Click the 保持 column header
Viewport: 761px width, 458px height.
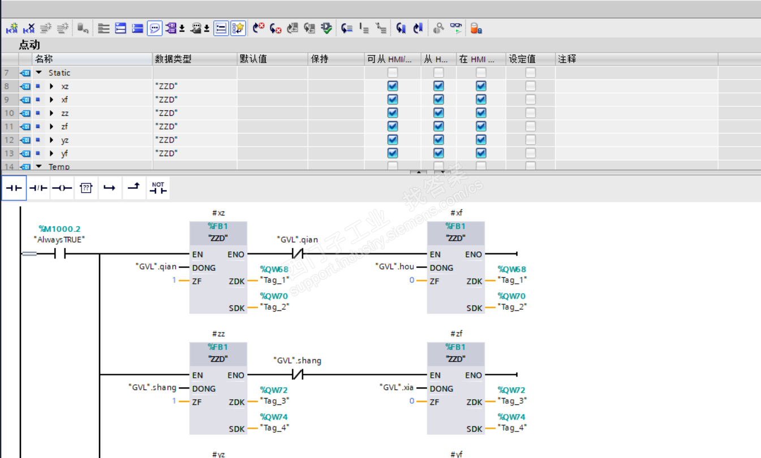coord(336,59)
